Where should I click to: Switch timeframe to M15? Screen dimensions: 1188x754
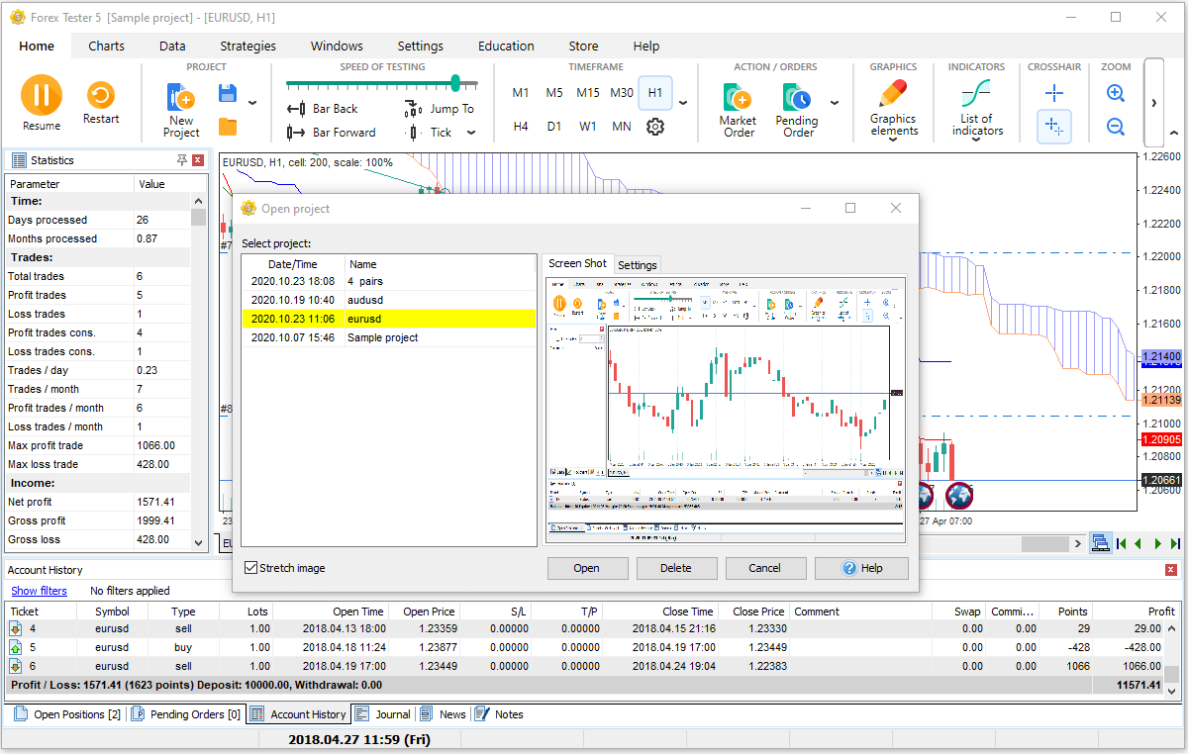coord(588,93)
